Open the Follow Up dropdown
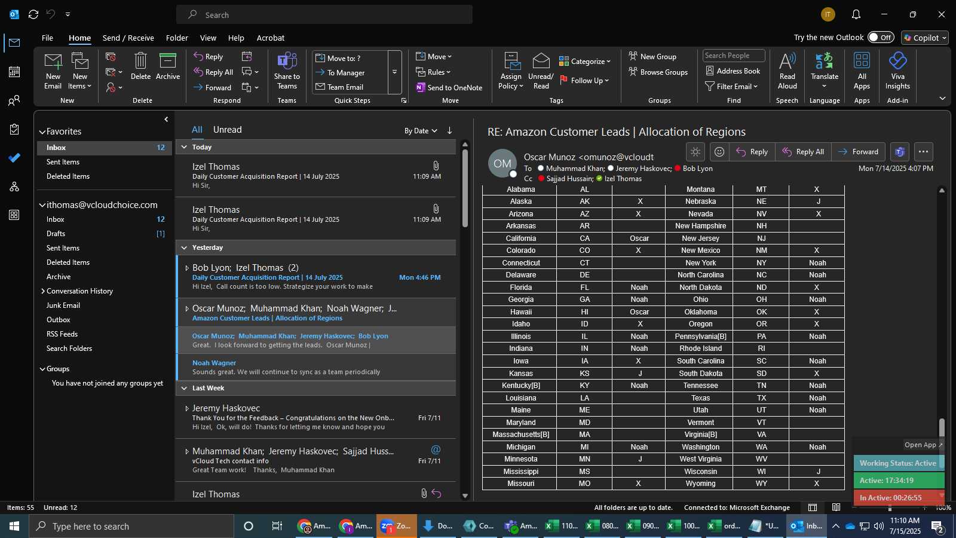Screen dimensions: 956x538 (x=584, y=80)
